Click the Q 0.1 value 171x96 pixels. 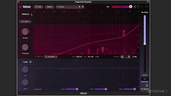pos(98,57)
